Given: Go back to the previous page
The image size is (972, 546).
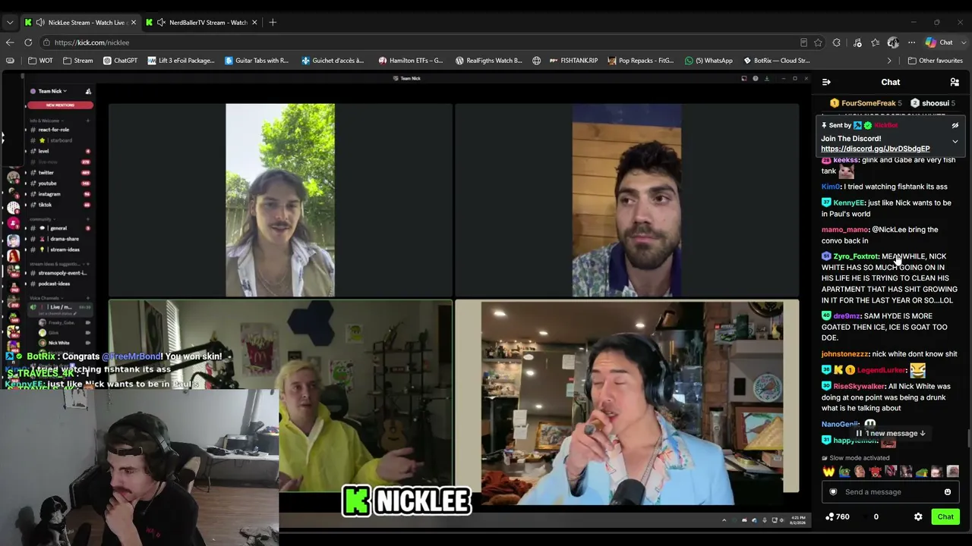Looking at the screenshot, I should (10, 42).
